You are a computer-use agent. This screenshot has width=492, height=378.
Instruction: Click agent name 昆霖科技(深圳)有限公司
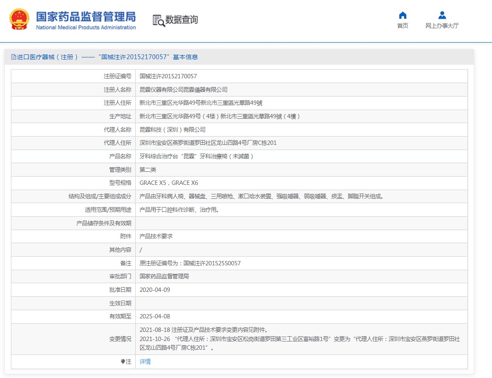pos(172,130)
